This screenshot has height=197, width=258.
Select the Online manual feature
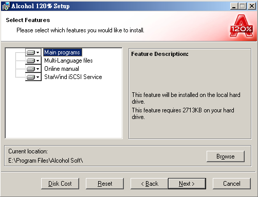(62, 69)
